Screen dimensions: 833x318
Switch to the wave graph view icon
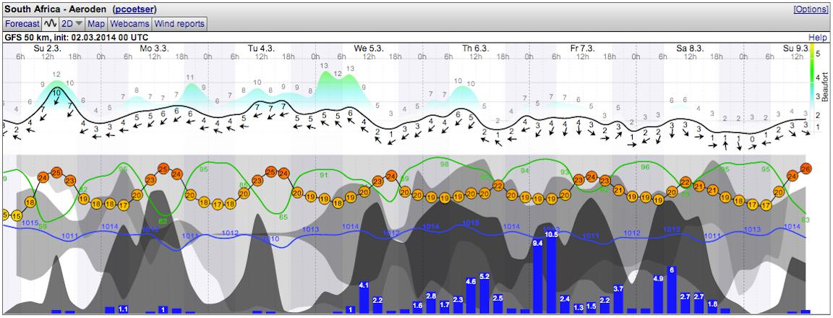pos(51,24)
